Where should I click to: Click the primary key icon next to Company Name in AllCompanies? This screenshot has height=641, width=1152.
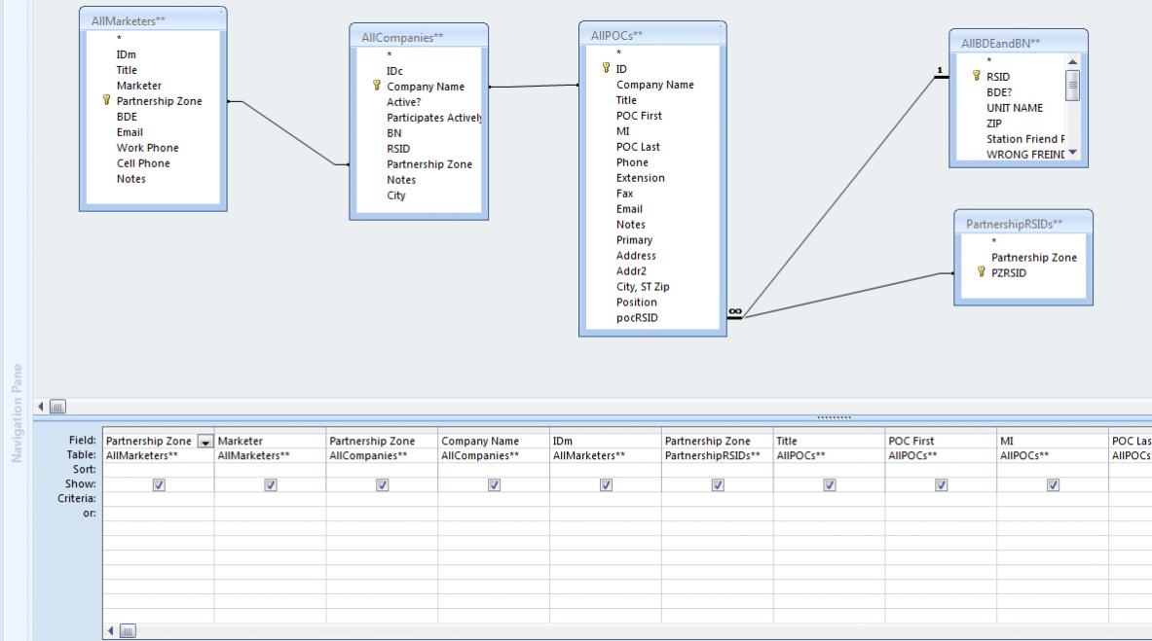[377, 86]
